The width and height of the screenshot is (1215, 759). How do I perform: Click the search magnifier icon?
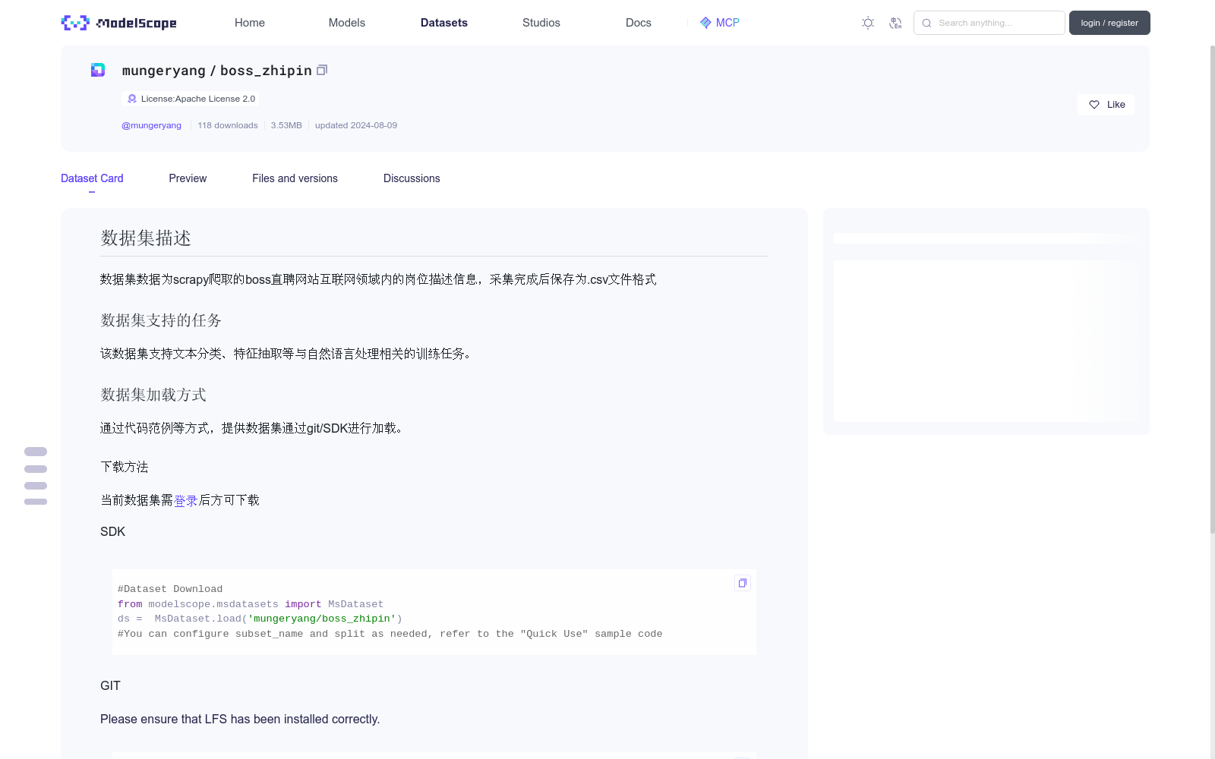point(926,23)
